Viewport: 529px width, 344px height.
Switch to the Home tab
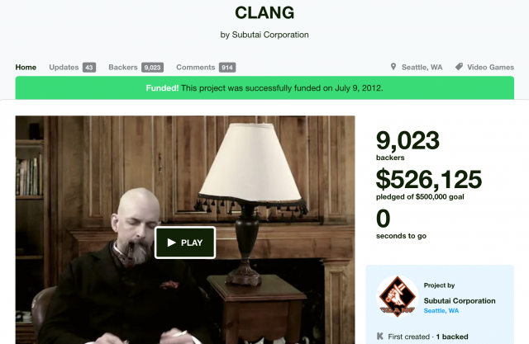coord(26,68)
